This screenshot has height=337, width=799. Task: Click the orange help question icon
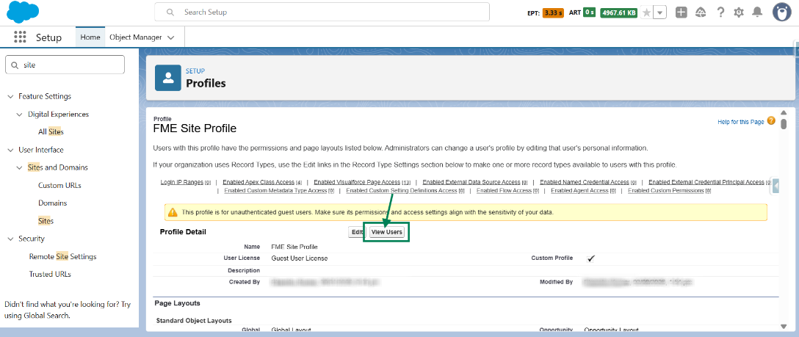point(771,120)
